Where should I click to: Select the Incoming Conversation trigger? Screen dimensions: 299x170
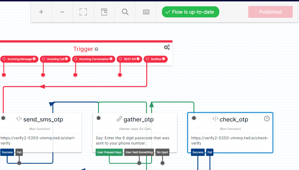[x=94, y=59]
